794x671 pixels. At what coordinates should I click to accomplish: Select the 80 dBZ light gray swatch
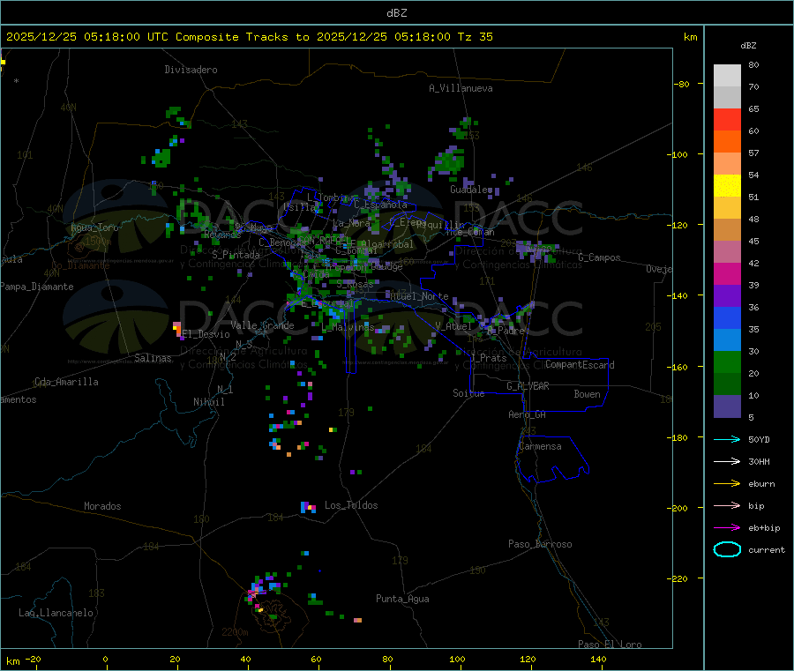coord(727,76)
